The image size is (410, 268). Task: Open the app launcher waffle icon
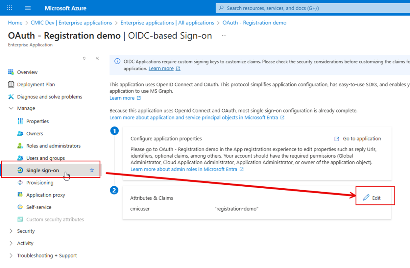pos(10,8)
